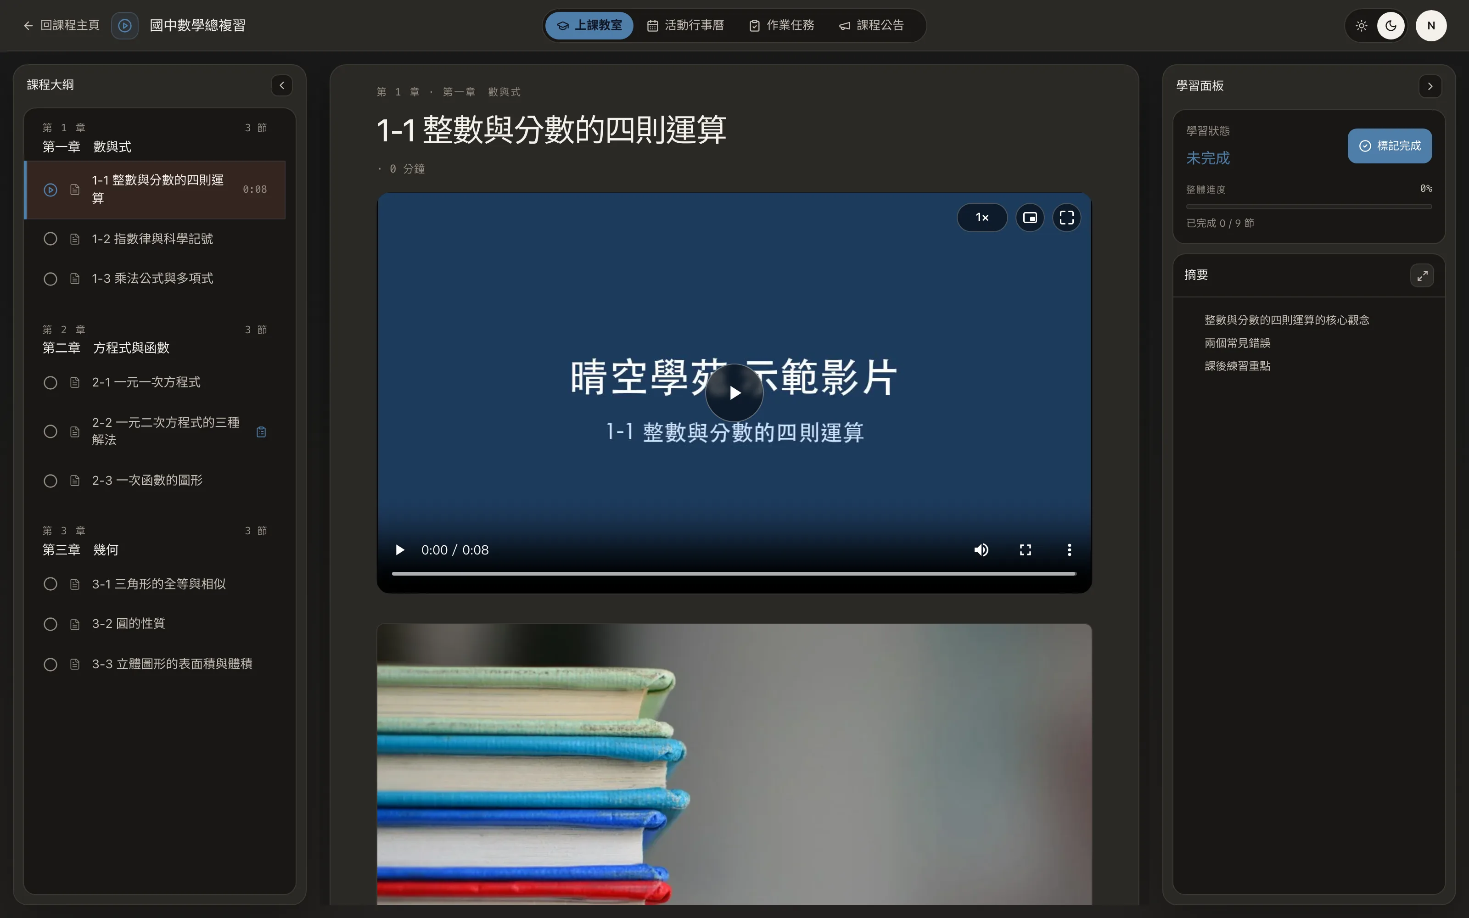Toggle completion circle for 1-2 指數律與科學記號

(50, 239)
